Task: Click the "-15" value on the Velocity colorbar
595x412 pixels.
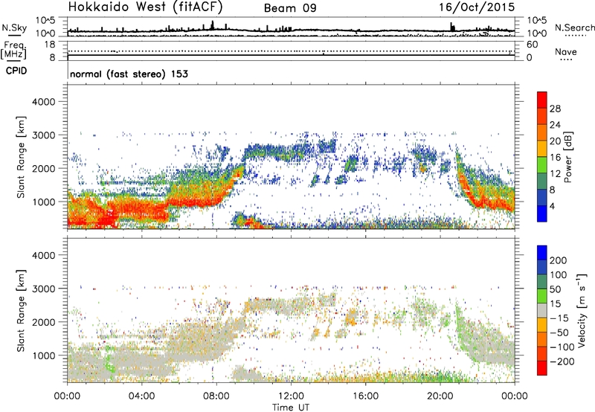Action: [x=559, y=318]
